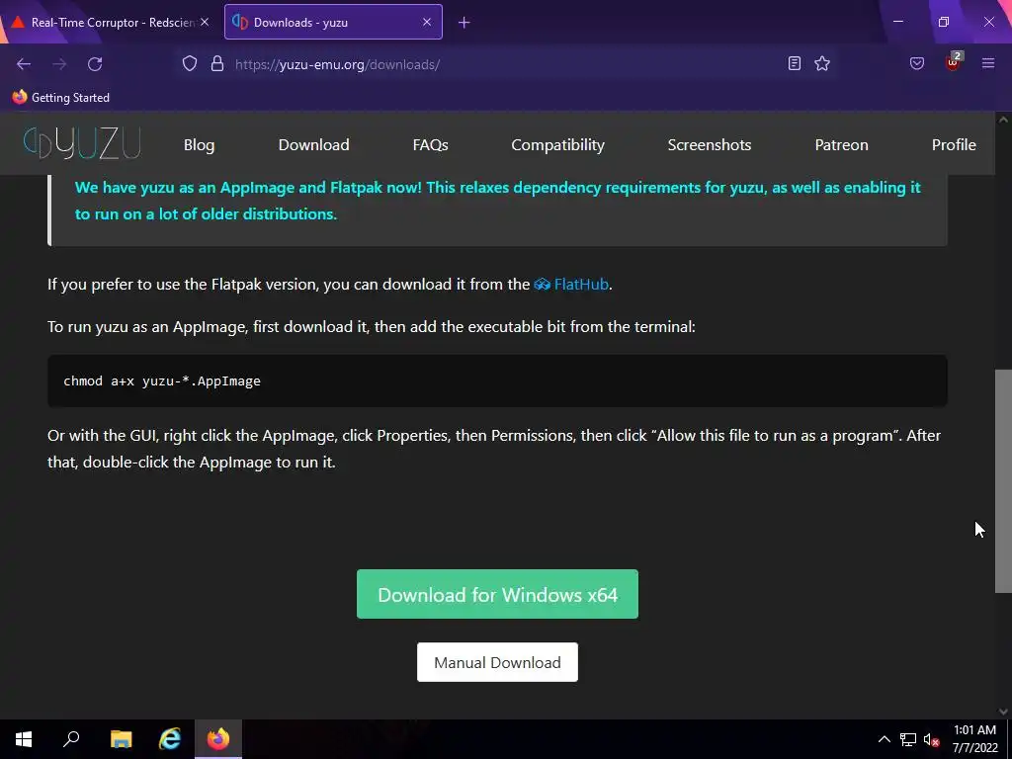Close the Downloads - yuzu tab
1012x759 pixels.
tap(427, 22)
